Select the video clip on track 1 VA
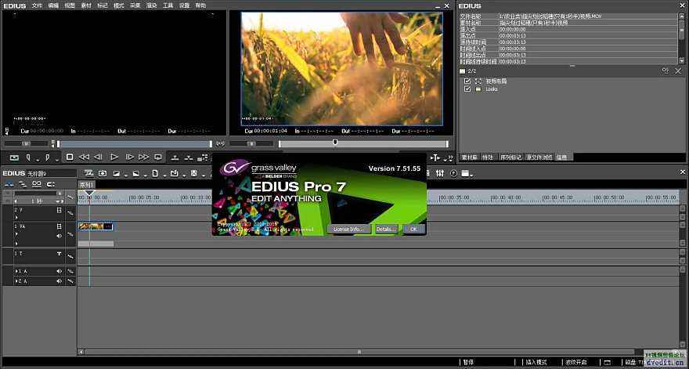The width and height of the screenshot is (689, 369). 96,226
